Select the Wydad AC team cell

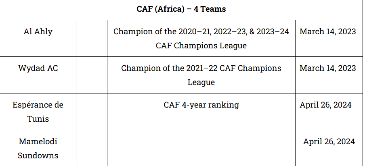[x=38, y=68]
